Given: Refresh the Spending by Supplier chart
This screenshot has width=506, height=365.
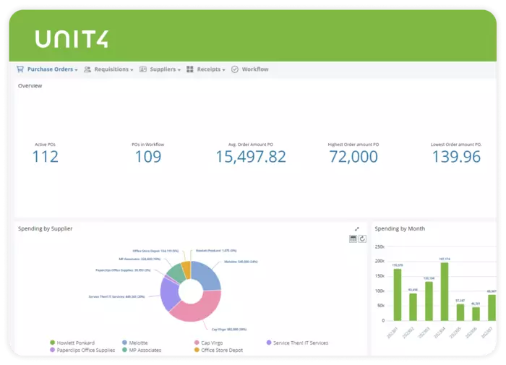Looking at the screenshot, I should 362,239.
